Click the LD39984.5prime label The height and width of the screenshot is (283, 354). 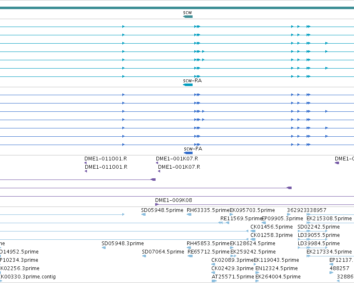(x=319, y=244)
